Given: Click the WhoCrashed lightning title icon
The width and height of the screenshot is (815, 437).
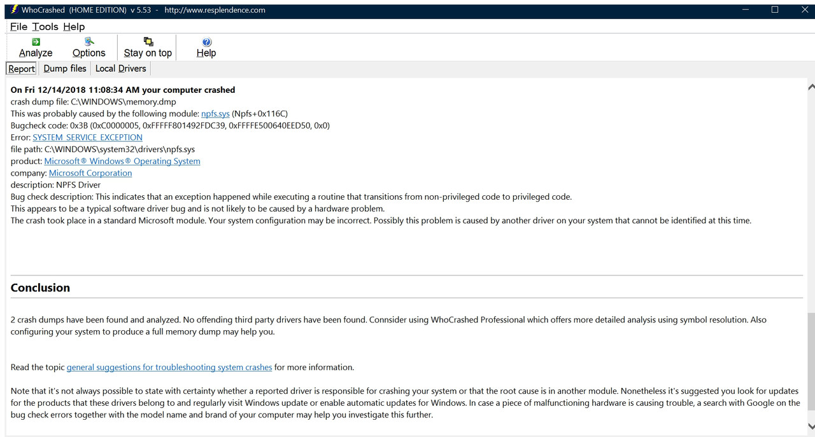Looking at the screenshot, I should (13, 10).
